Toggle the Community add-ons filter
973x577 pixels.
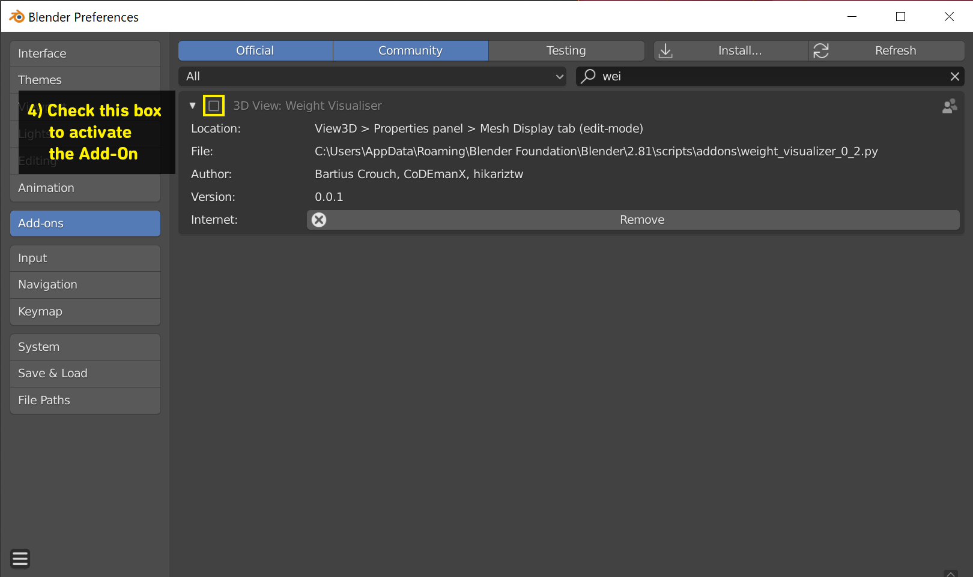[x=410, y=50]
